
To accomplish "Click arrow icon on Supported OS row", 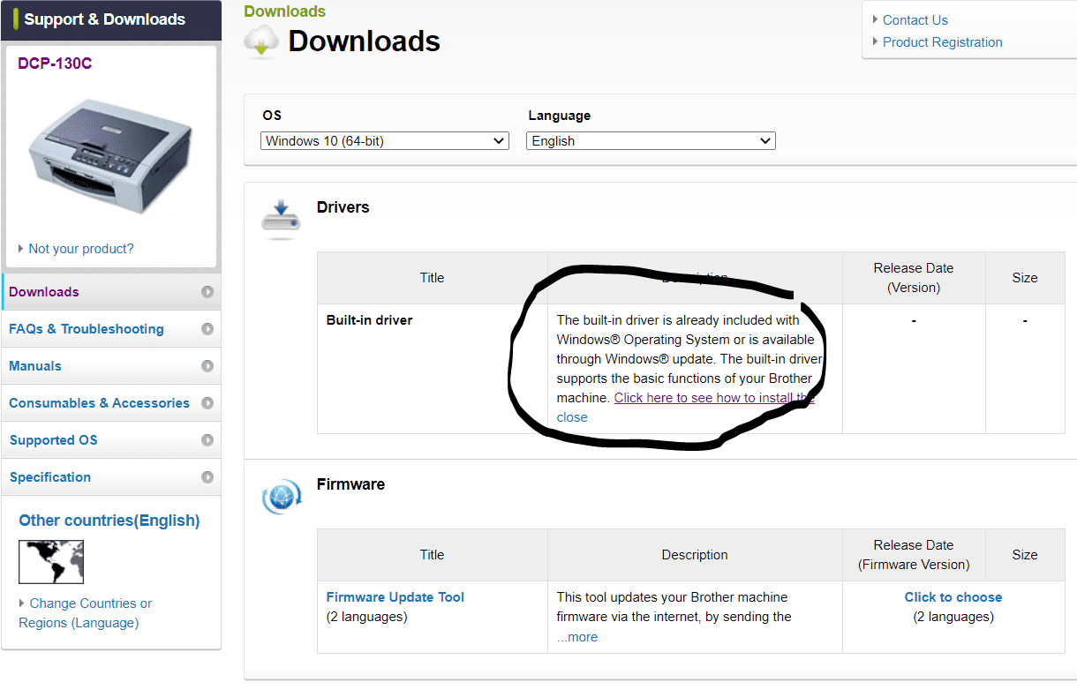I will (207, 440).
